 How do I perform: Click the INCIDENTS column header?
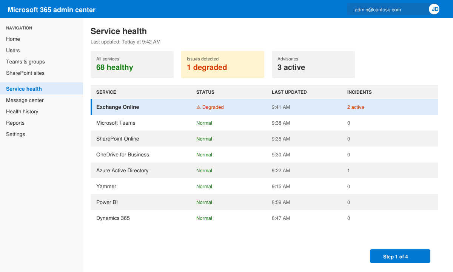[359, 92]
